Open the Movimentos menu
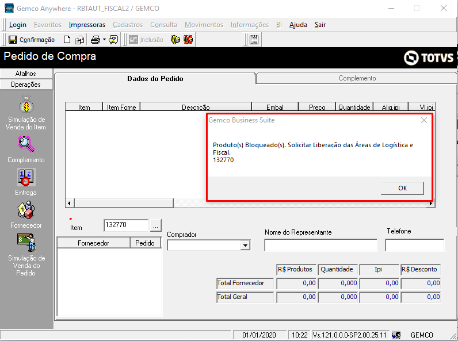 (204, 25)
